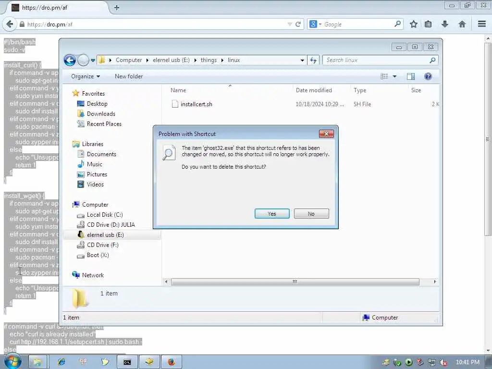
Task: Reload the page in Firefox
Action: (x=298, y=24)
